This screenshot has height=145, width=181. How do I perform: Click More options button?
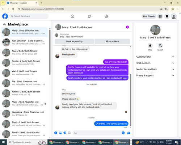pos(112,41)
